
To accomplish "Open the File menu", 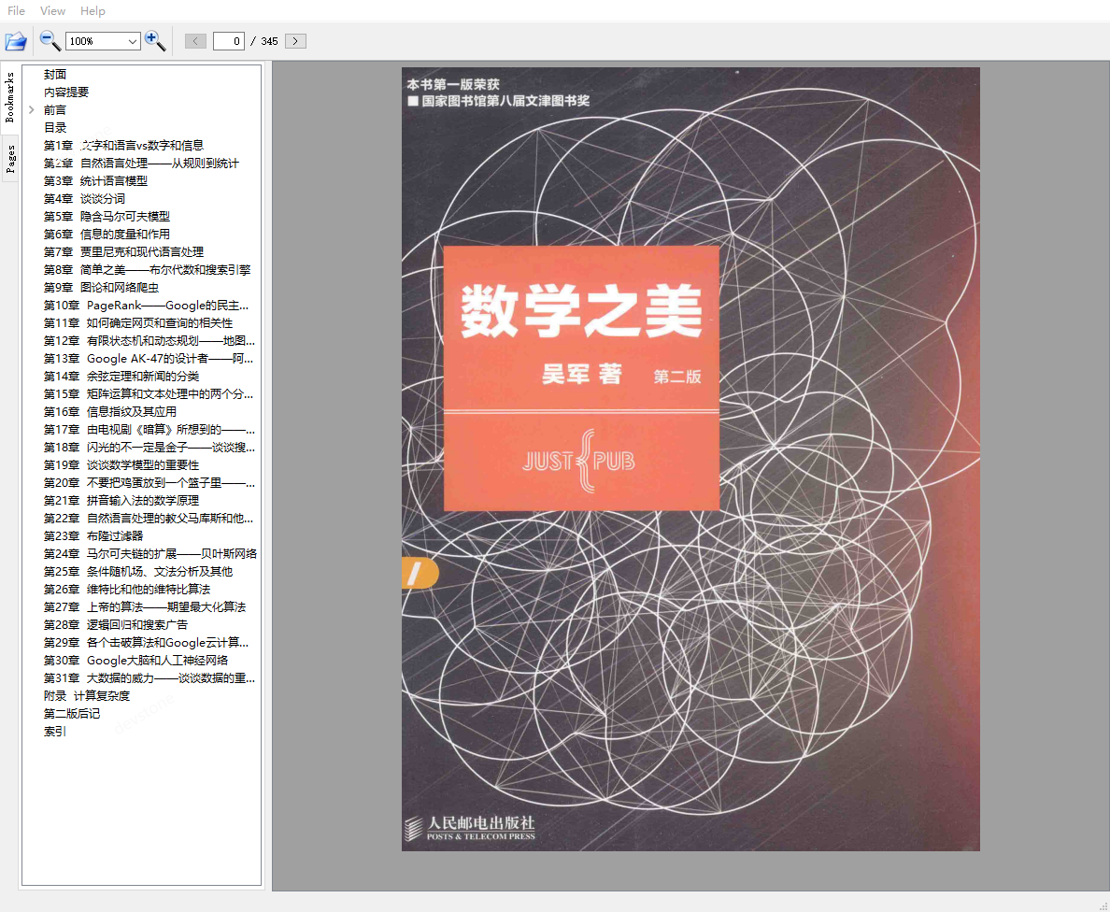I will pyautogui.click(x=15, y=10).
